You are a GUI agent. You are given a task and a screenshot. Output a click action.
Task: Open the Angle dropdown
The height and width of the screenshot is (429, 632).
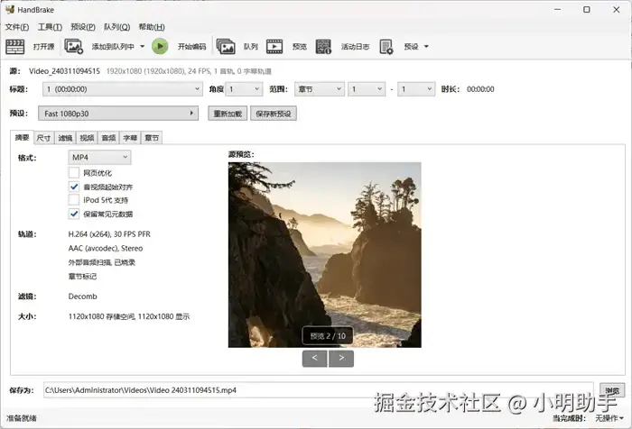tap(244, 89)
